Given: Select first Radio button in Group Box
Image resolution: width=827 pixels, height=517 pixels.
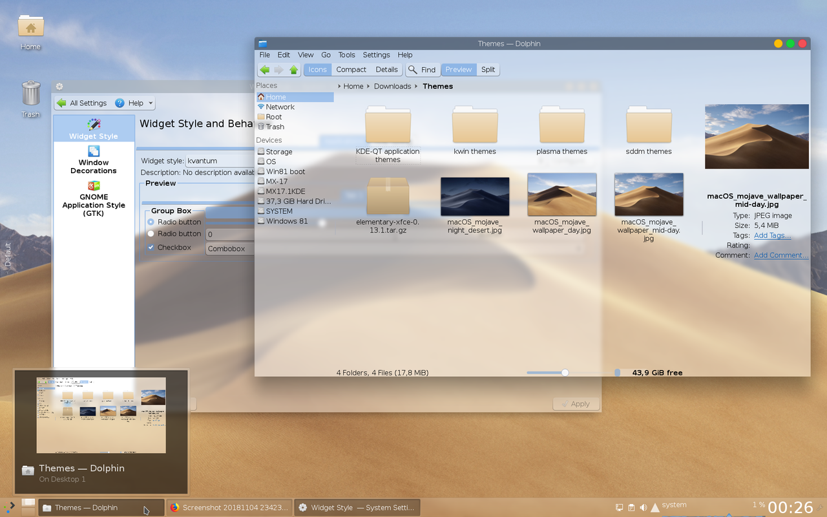Looking at the screenshot, I should click(x=174, y=222).
